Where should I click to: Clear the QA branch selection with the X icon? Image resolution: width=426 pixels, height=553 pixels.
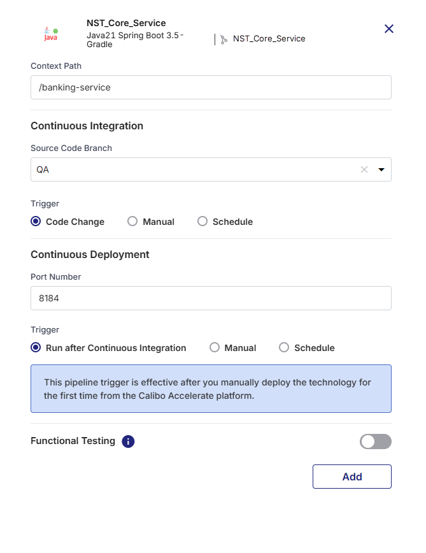pyautogui.click(x=364, y=169)
